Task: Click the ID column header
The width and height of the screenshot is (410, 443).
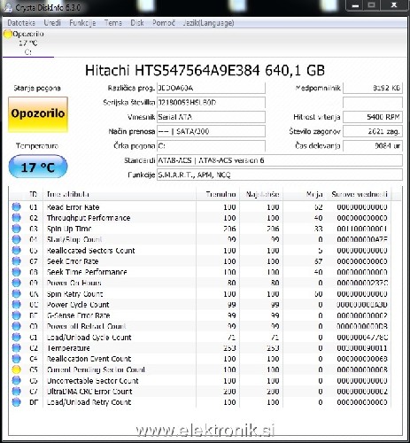Action: click(33, 194)
